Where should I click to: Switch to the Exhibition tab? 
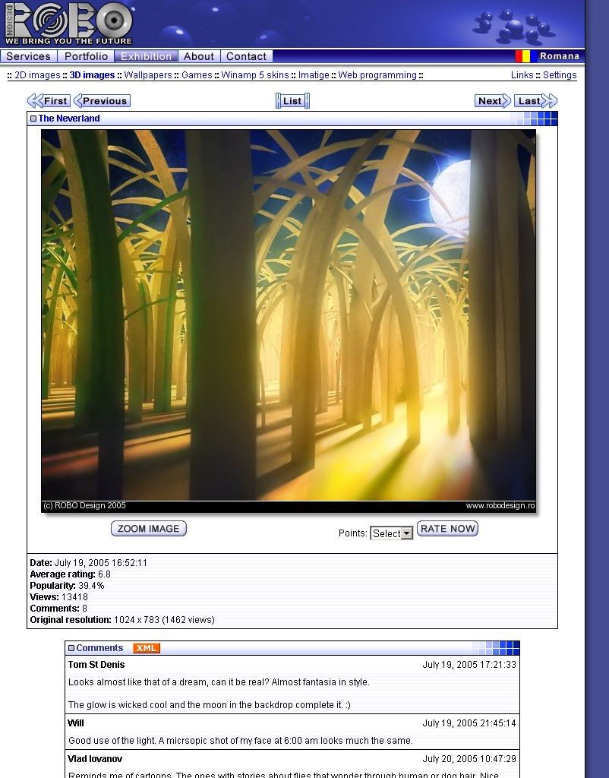(x=147, y=56)
